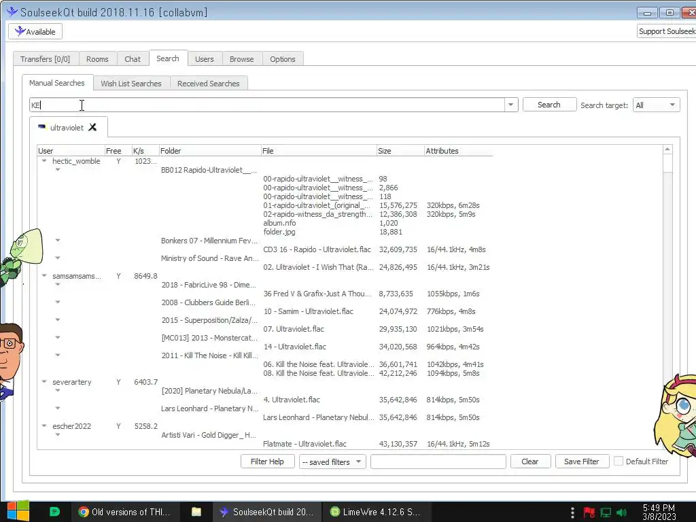
Task: Open the Search target All dropdown
Action: [656, 105]
